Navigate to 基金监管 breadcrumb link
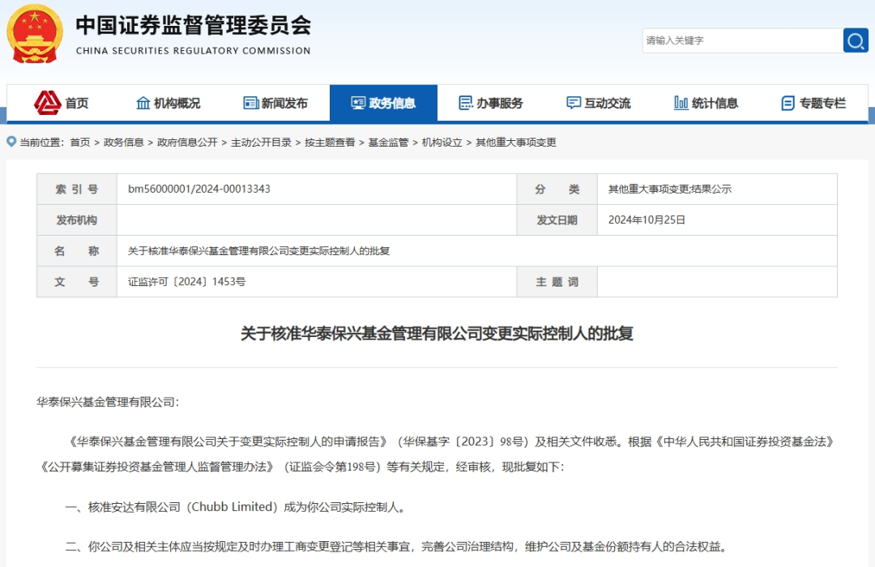Screen dimensions: 875x567 pyautogui.click(x=388, y=143)
